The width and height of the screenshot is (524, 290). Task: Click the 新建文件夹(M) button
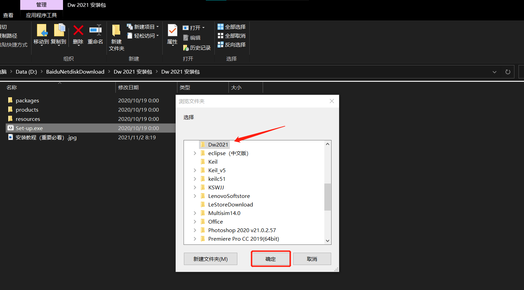(211, 259)
